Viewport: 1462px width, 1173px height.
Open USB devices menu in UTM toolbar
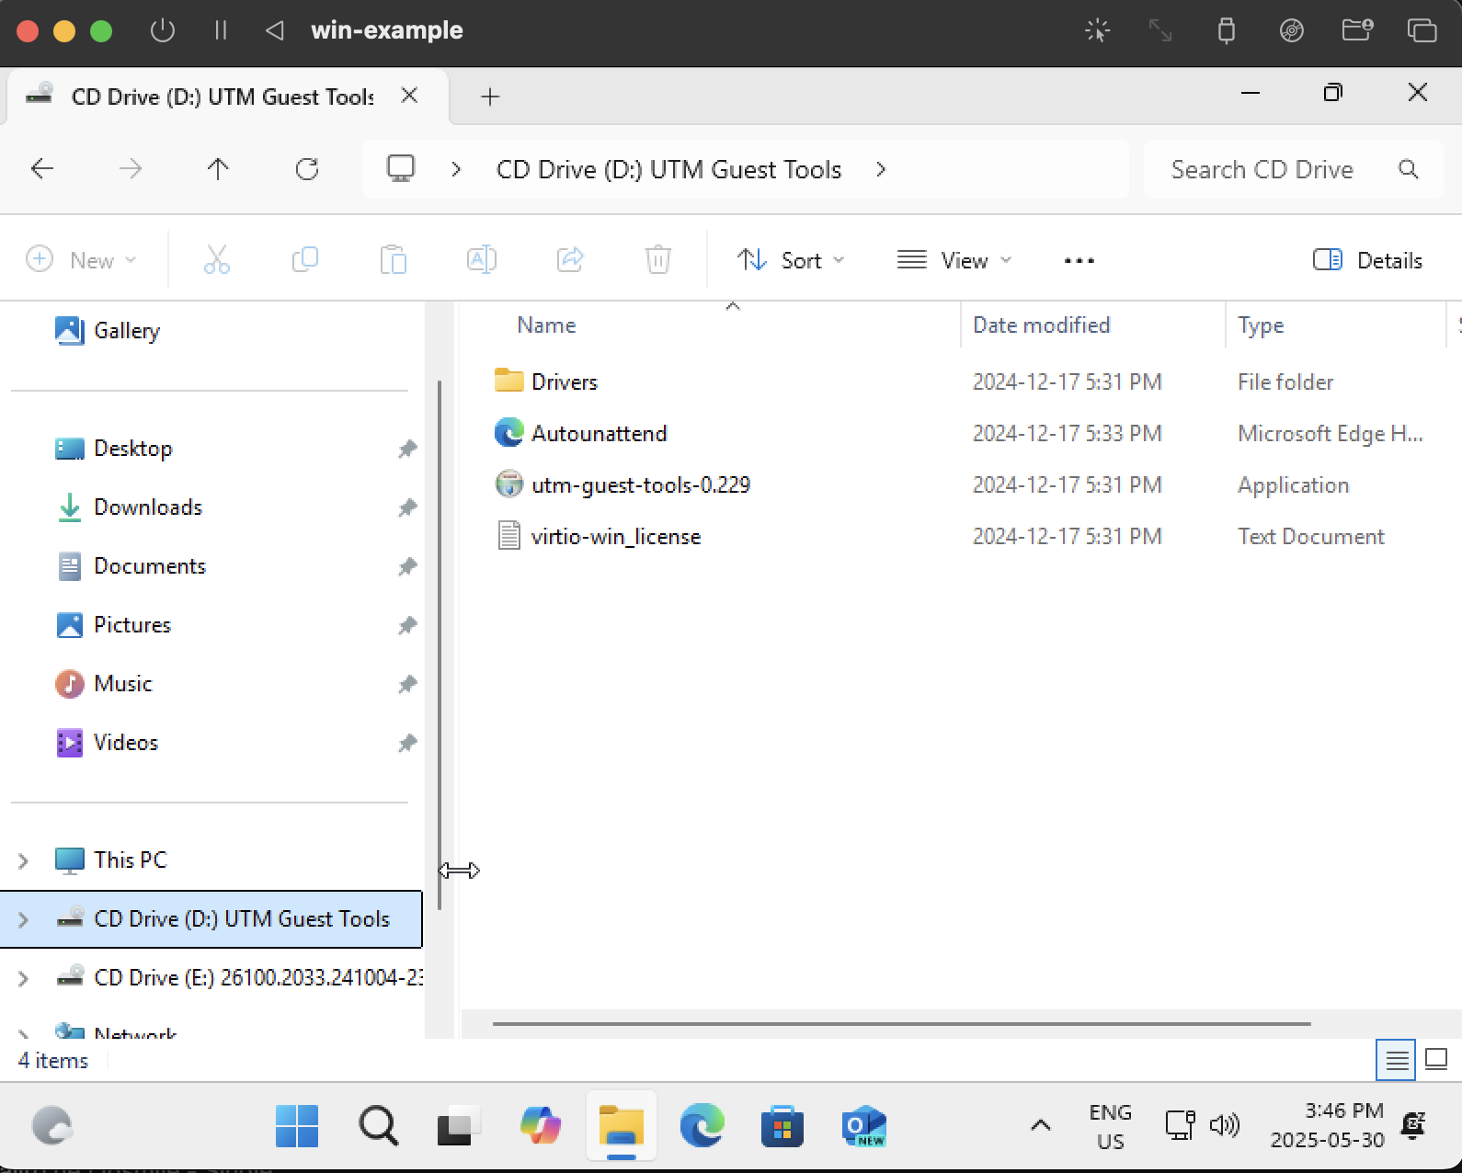[1226, 30]
